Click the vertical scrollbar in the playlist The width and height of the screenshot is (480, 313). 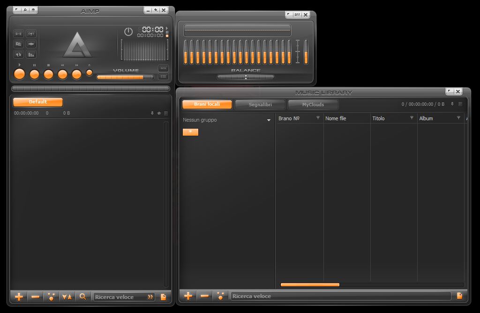[166, 204]
